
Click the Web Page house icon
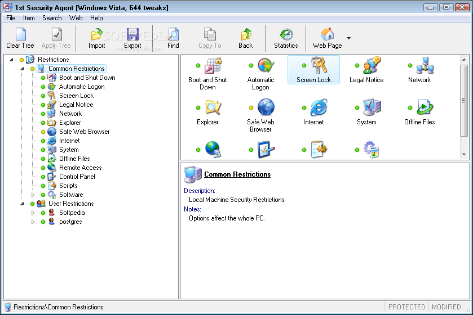(x=328, y=34)
